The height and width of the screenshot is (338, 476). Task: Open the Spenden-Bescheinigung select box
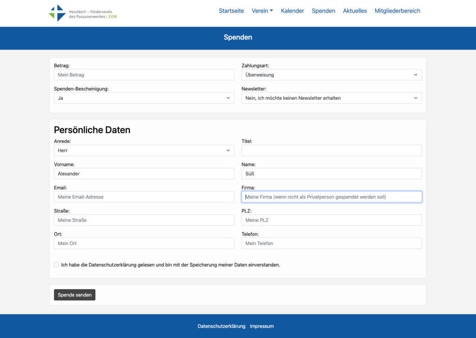144,98
